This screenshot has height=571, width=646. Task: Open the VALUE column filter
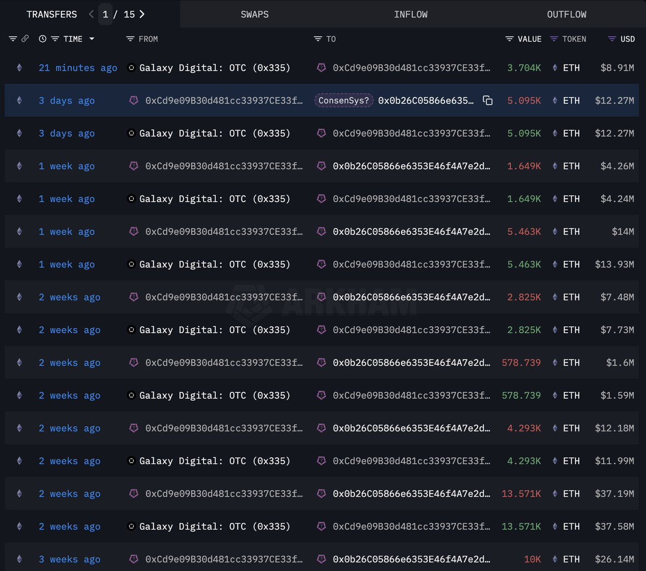point(509,39)
